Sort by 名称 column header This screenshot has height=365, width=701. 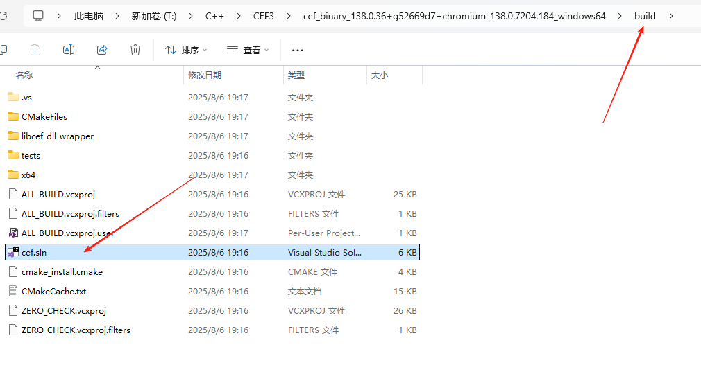pyautogui.click(x=24, y=75)
